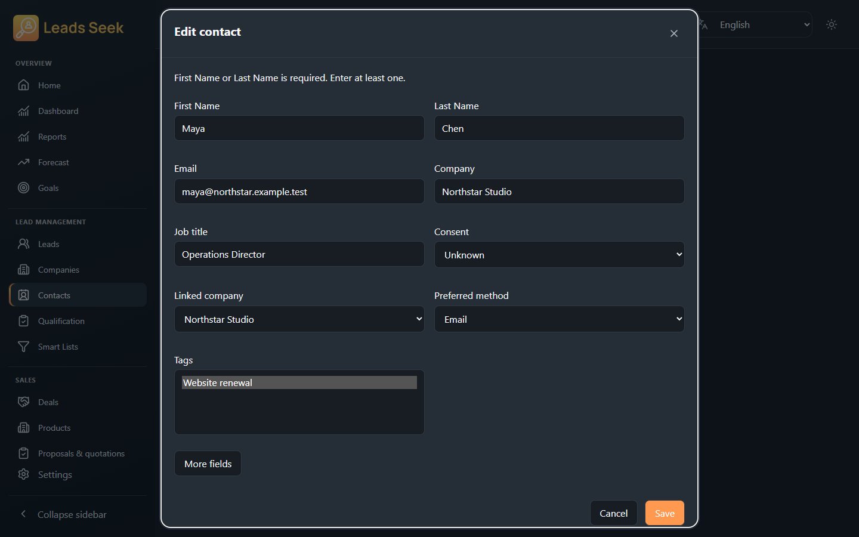Click the Deals handshake icon
The image size is (859, 537).
(23, 402)
